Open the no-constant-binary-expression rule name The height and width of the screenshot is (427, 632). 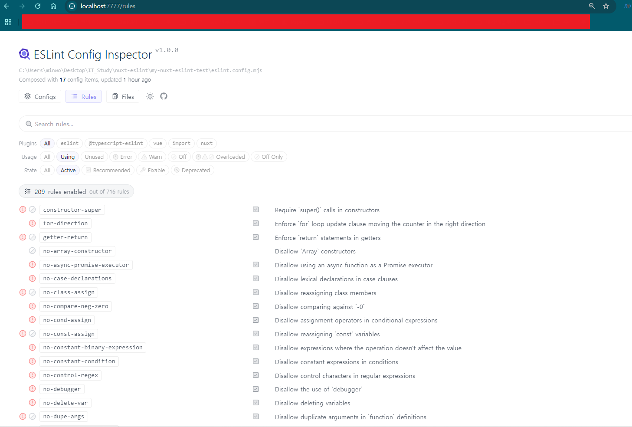click(x=93, y=347)
